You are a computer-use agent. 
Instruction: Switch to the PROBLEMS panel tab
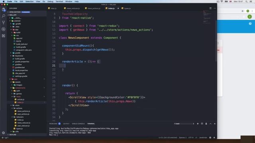tap(53, 124)
